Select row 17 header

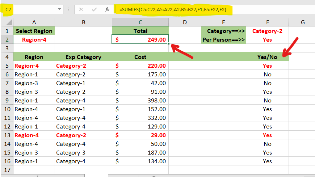(x=7, y=170)
